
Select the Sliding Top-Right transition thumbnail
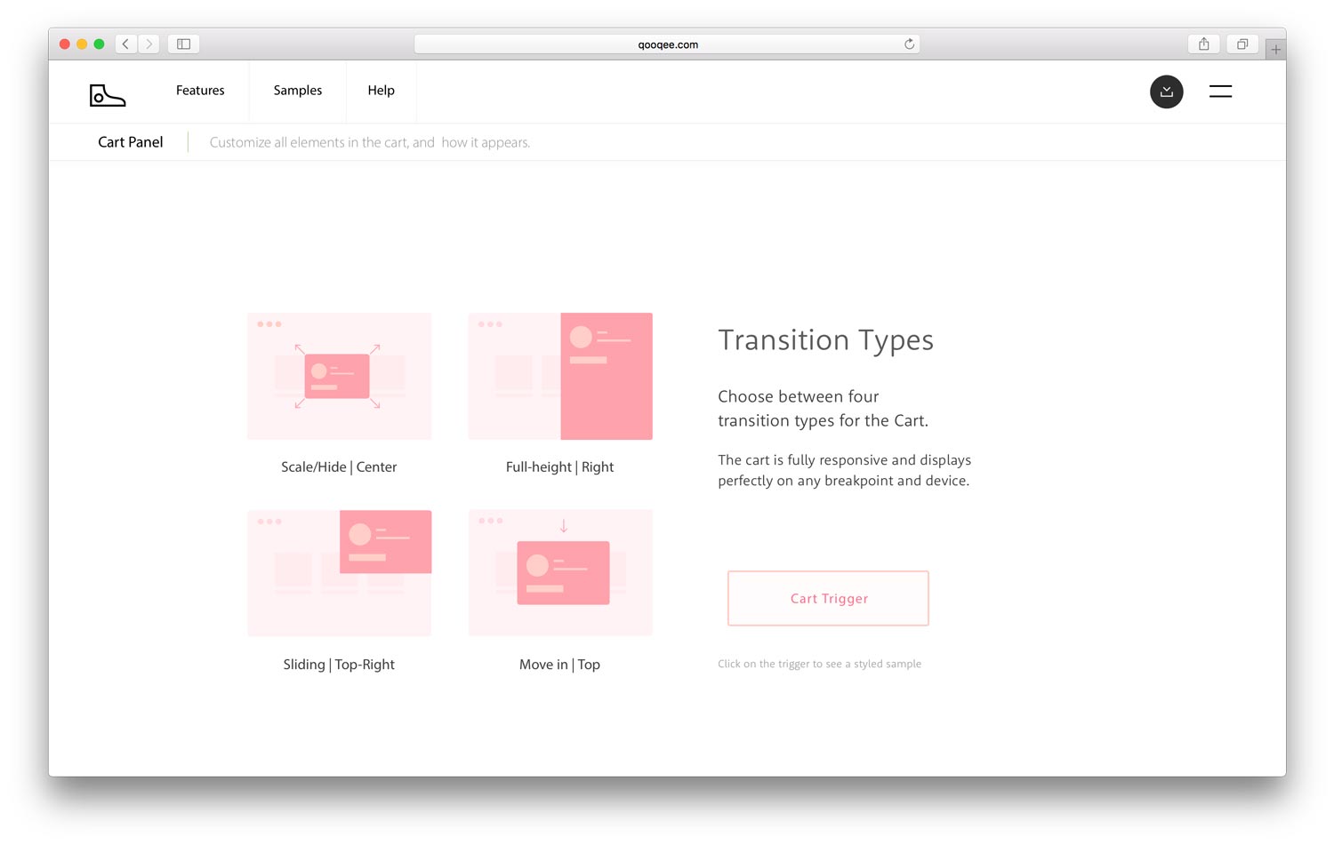click(339, 573)
